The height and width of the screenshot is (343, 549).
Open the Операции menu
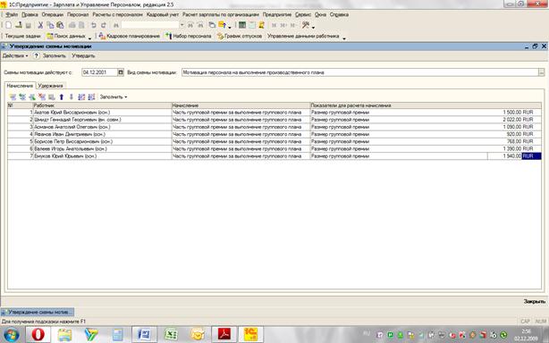tap(52, 14)
